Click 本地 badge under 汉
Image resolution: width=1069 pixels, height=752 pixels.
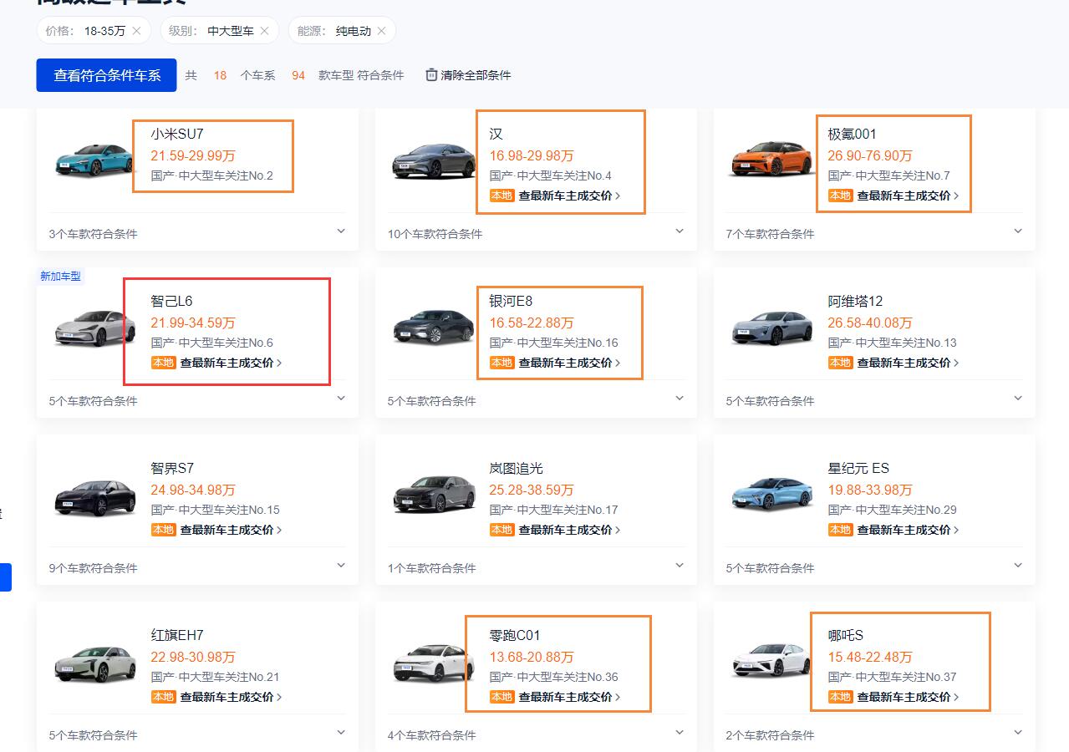coord(501,196)
